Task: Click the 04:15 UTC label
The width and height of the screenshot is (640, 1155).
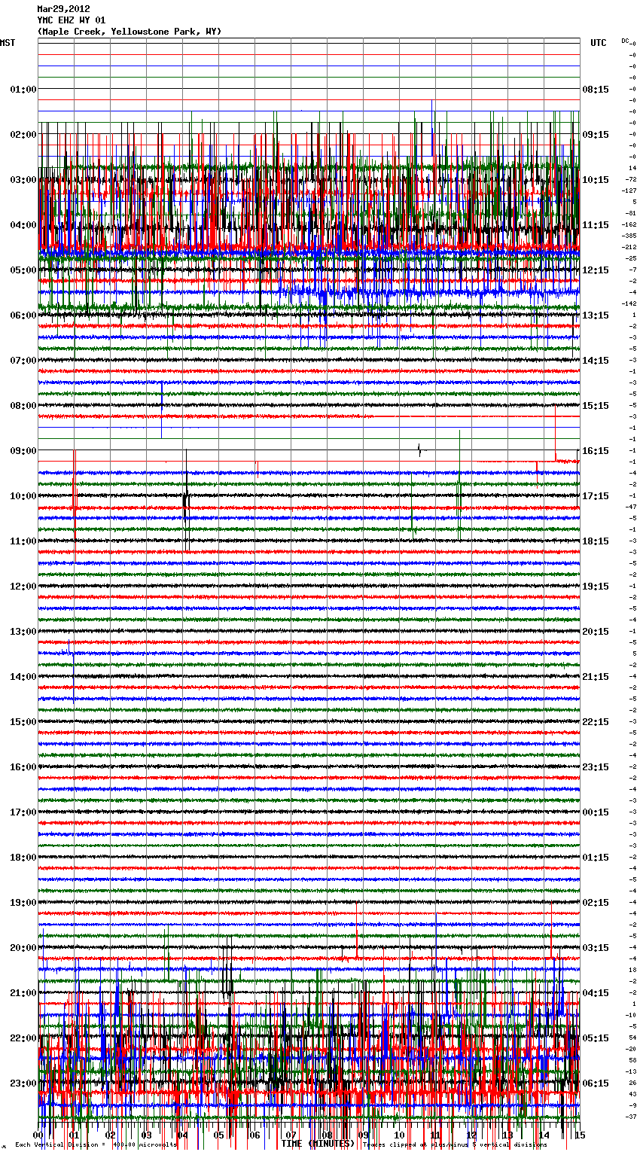Action: pyautogui.click(x=596, y=993)
